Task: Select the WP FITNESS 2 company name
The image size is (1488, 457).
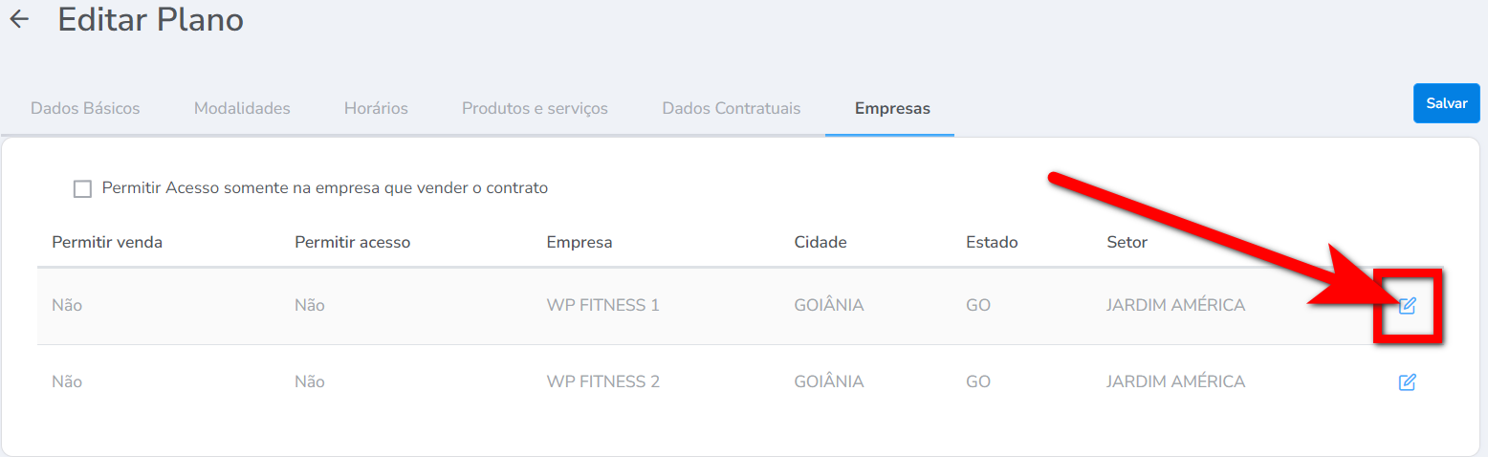Action: [602, 382]
